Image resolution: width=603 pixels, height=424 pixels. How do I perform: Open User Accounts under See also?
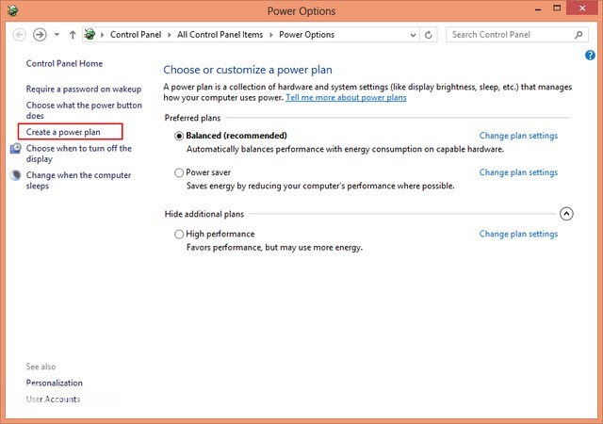point(53,400)
